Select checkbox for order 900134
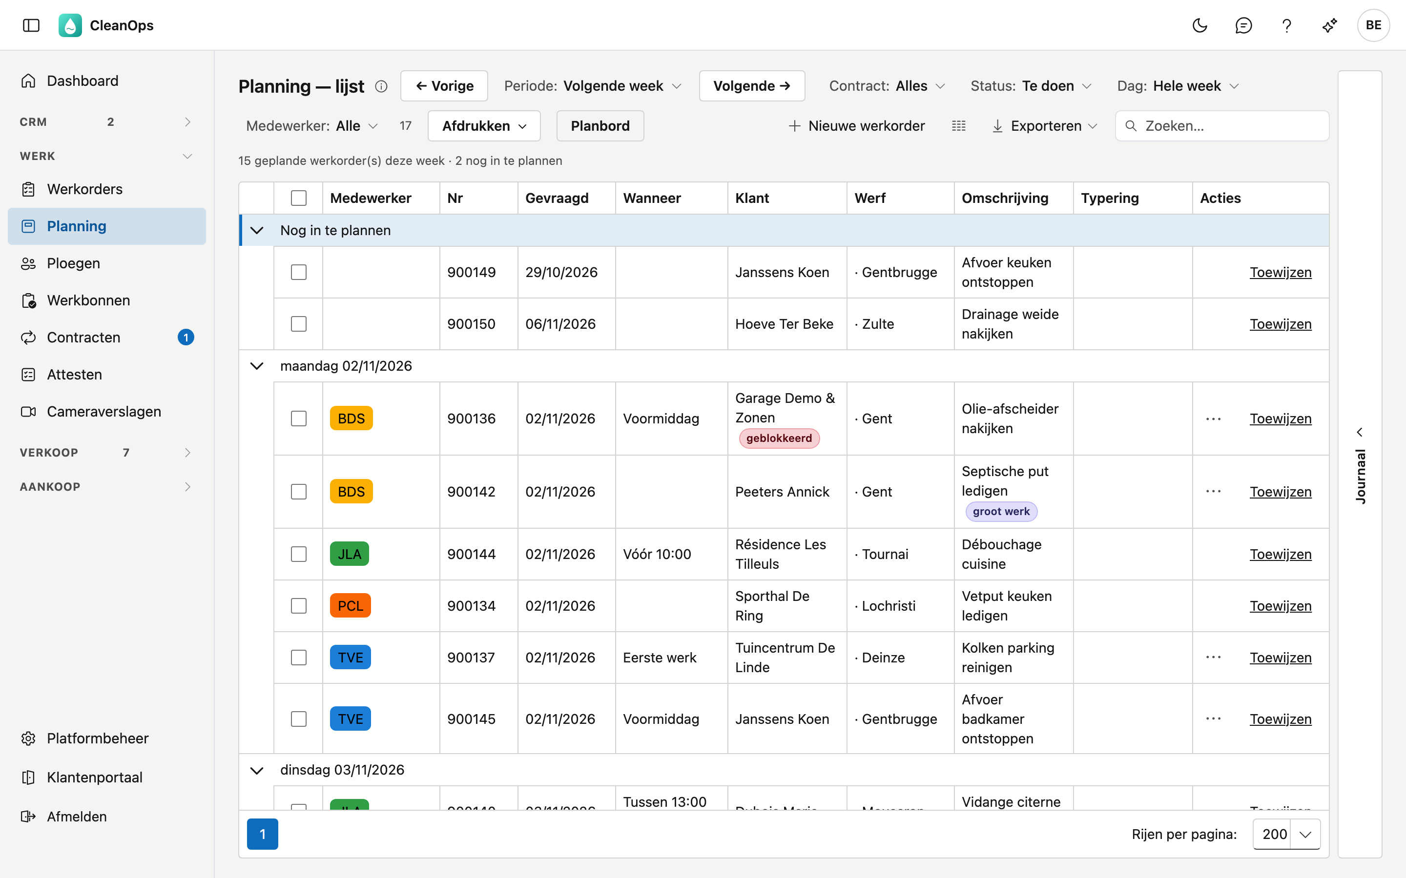The height and width of the screenshot is (878, 1406). (299, 606)
